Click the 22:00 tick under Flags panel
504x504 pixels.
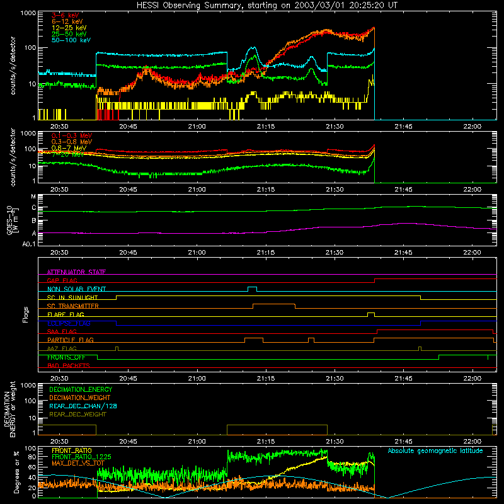pos(472,379)
